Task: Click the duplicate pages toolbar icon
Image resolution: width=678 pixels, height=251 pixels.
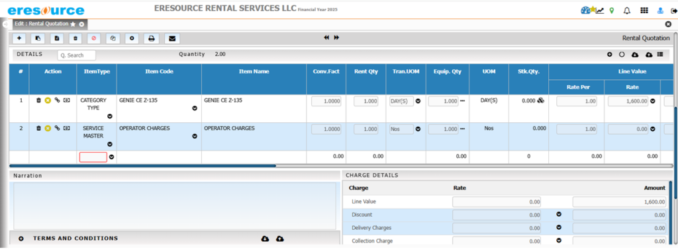Action: (x=113, y=38)
